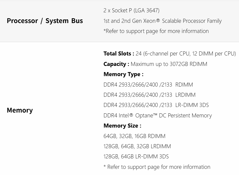Click the "24 (6-channel per CPU, 12 DIMM per CPU)" value
The height and width of the screenshot is (175, 239).
coord(186,54)
